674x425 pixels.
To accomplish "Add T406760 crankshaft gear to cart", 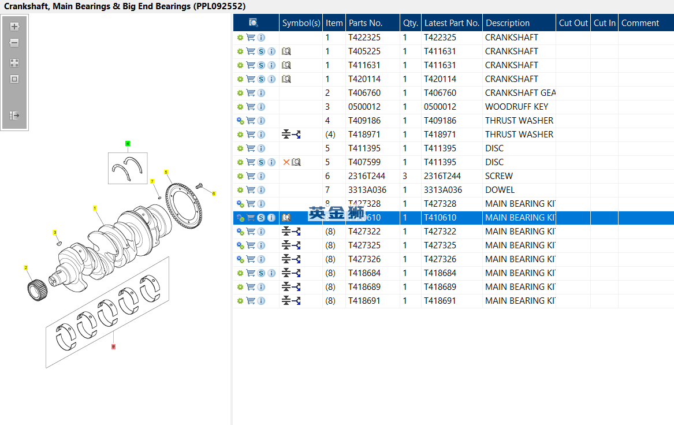I will [251, 93].
